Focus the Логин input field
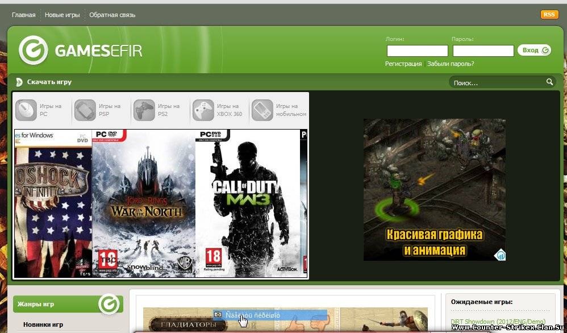 point(417,51)
